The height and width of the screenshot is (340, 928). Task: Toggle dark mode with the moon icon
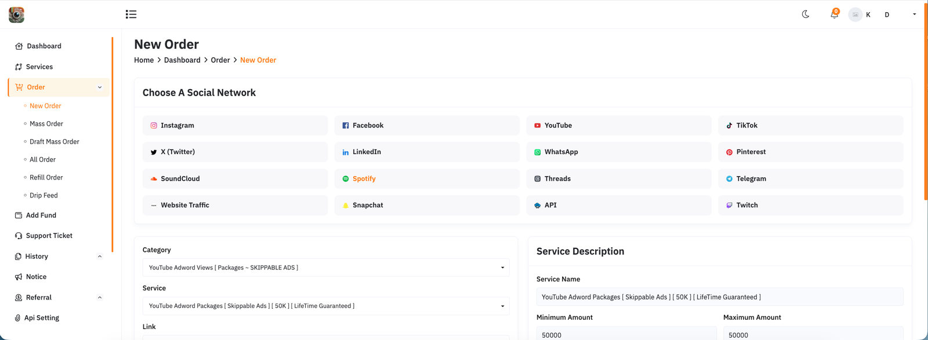coord(806,14)
